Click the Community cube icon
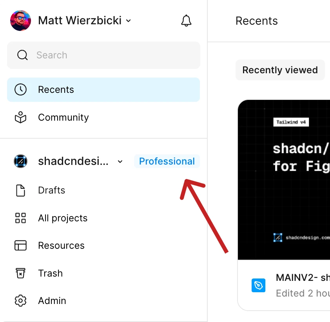This screenshot has height=322, width=330. pos(21,118)
